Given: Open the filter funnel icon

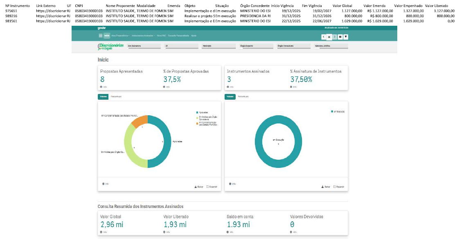Looking at the screenshot, I should 346,37.
